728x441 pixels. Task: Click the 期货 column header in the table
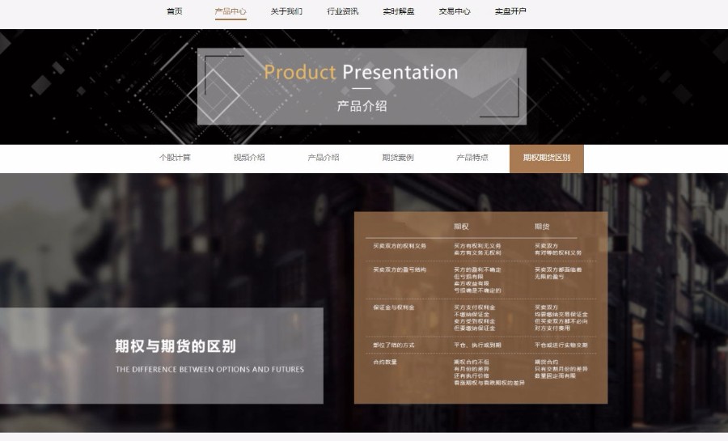point(542,227)
